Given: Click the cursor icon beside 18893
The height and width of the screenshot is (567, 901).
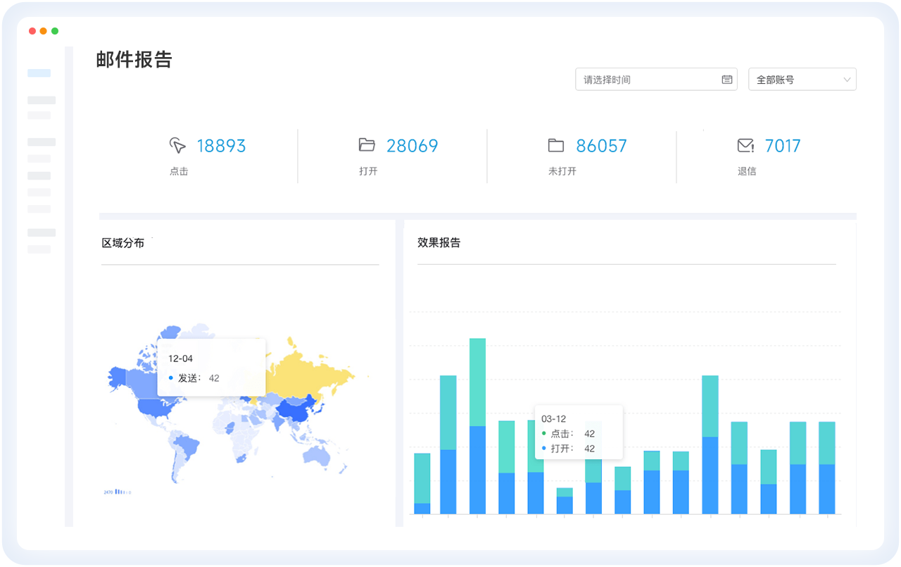Looking at the screenshot, I should (177, 146).
